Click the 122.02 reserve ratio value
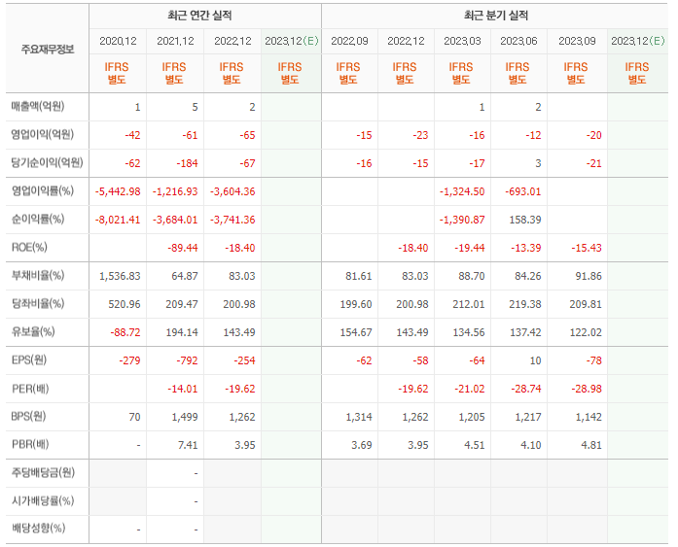678x547 pixels. tap(586, 332)
